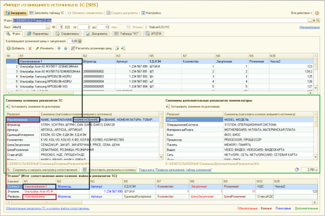This screenshot has height=216, width=325.
Task: Click file table vertical scrollbar down arrow
Action: (x=315, y=88)
